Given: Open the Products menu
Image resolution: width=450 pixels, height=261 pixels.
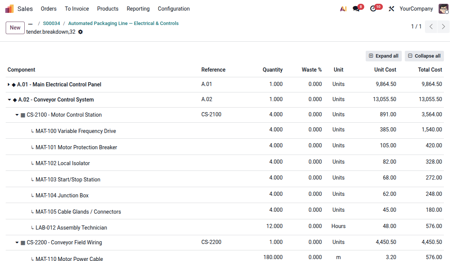Looking at the screenshot, I should (x=107, y=9).
